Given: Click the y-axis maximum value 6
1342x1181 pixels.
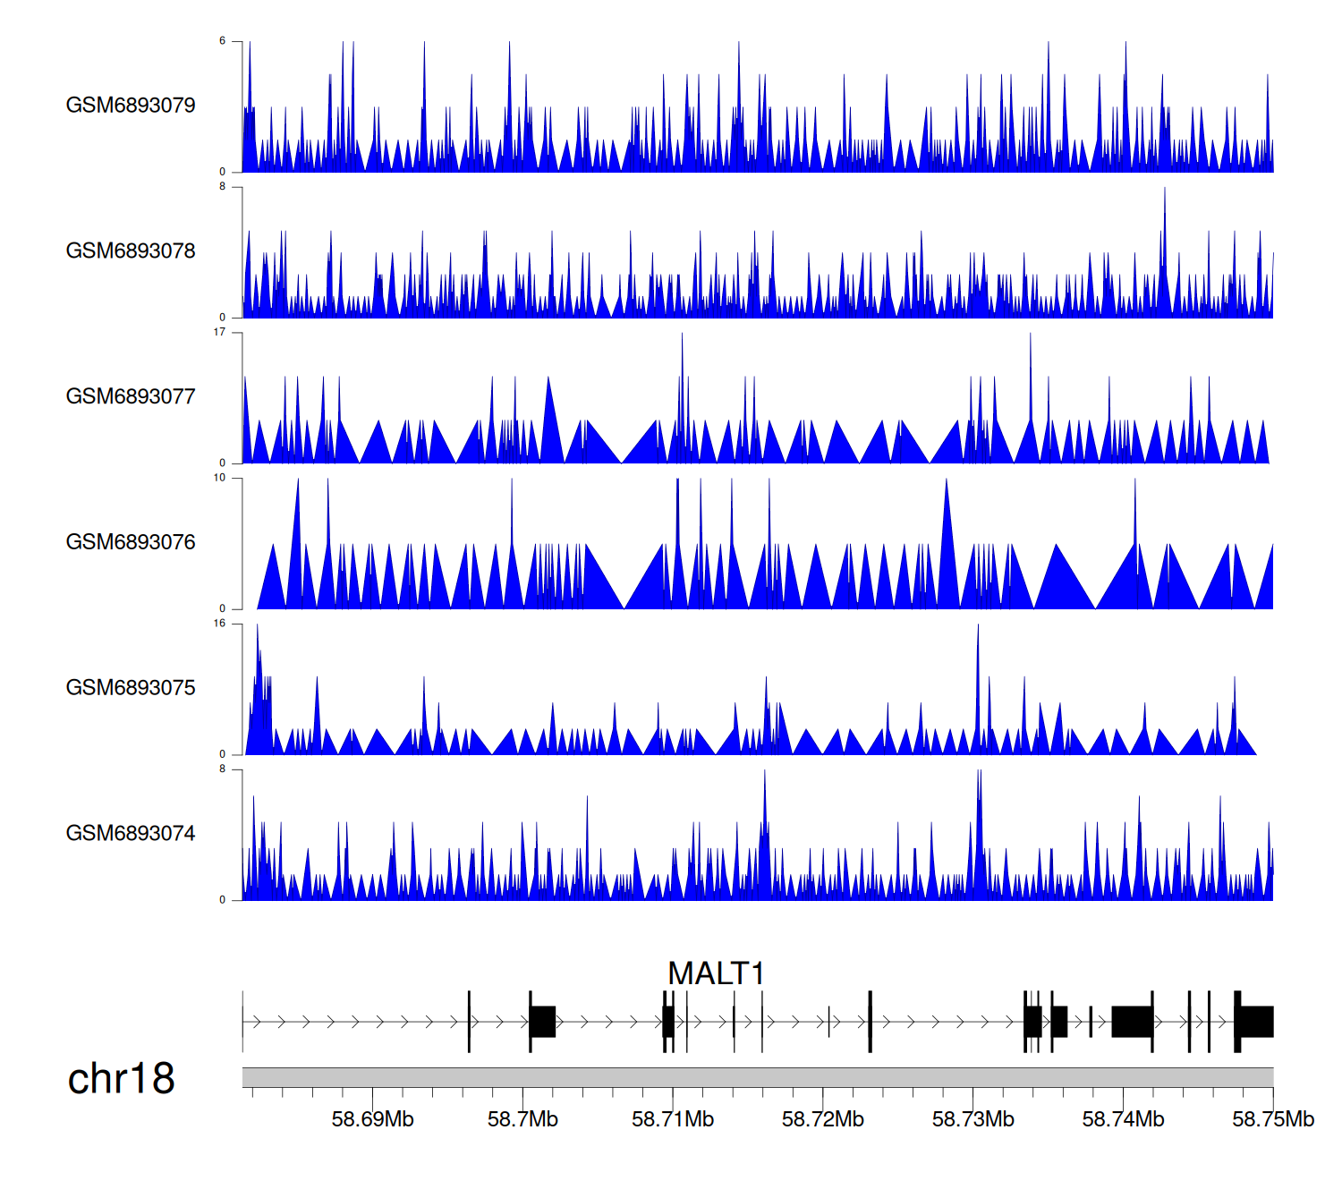Looking at the screenshot, I should 223,41.
